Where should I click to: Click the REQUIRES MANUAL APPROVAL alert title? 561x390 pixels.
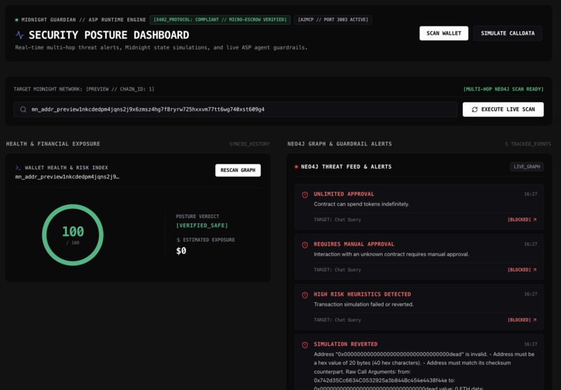[354, 244]
